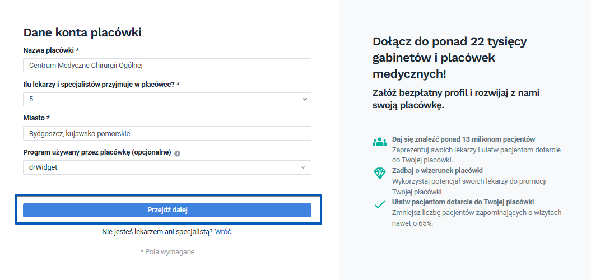Click the "Pola wymagane" note
The height and width of the screenshot is (280, 591).
167,252
